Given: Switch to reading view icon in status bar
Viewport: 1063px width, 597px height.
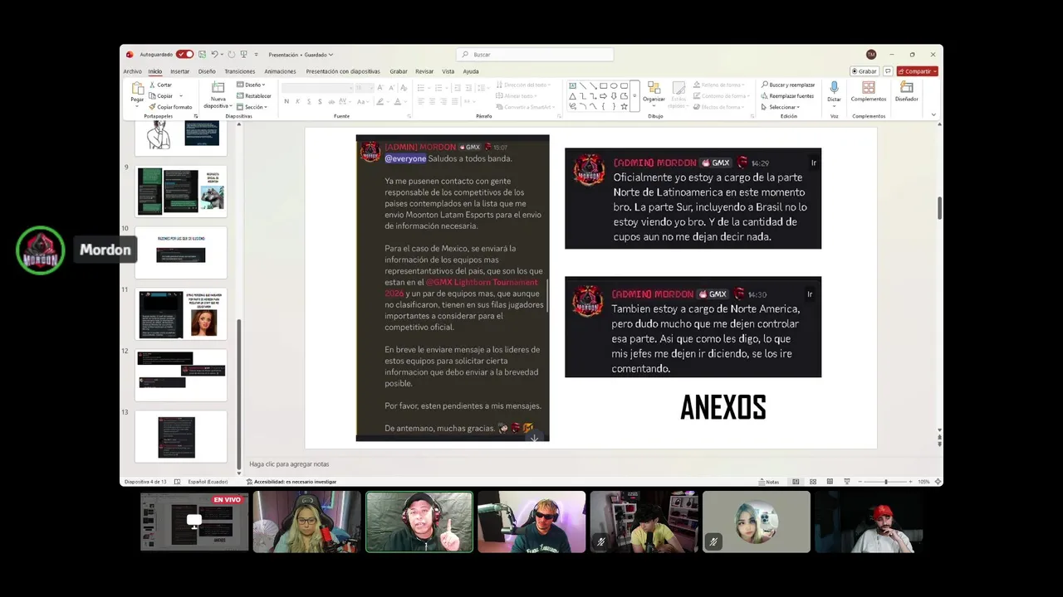Looking at the screenshot, I should [x=830, y=482].
